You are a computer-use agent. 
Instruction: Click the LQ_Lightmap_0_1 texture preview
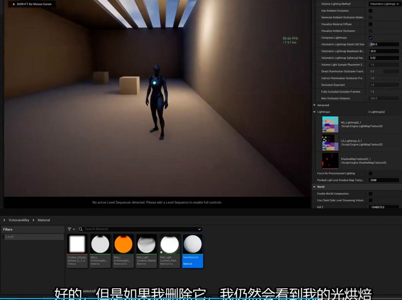coord(330,143)
